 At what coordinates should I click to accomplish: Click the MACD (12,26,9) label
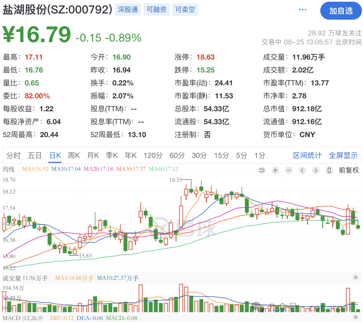click(23, 318)
